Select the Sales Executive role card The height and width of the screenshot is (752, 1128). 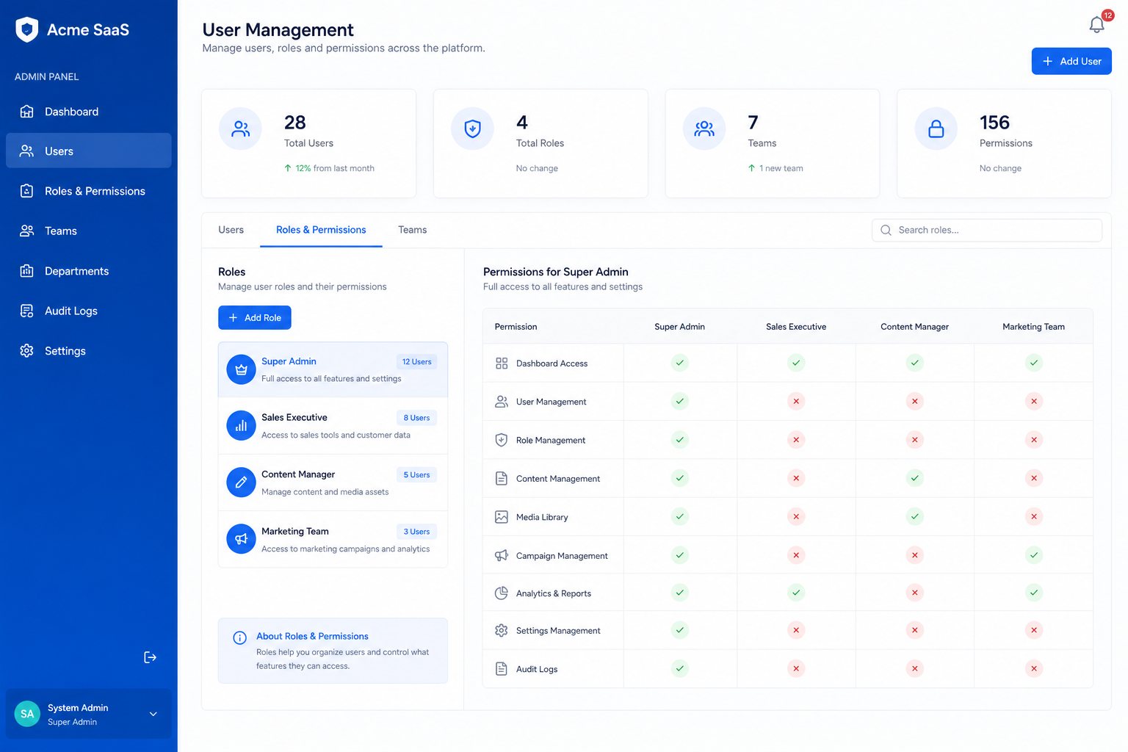[x=333, y=426]
